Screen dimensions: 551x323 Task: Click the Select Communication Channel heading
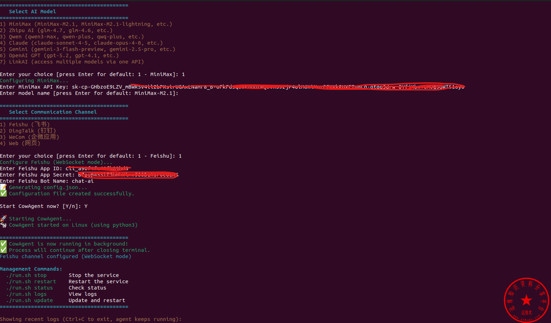pyautogui.click(x=53, y=112)
